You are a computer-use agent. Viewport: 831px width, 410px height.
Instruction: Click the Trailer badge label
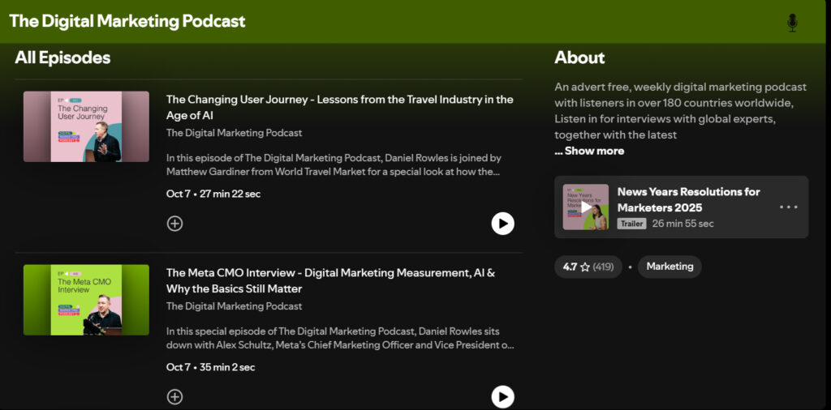[x=631, y=224]
